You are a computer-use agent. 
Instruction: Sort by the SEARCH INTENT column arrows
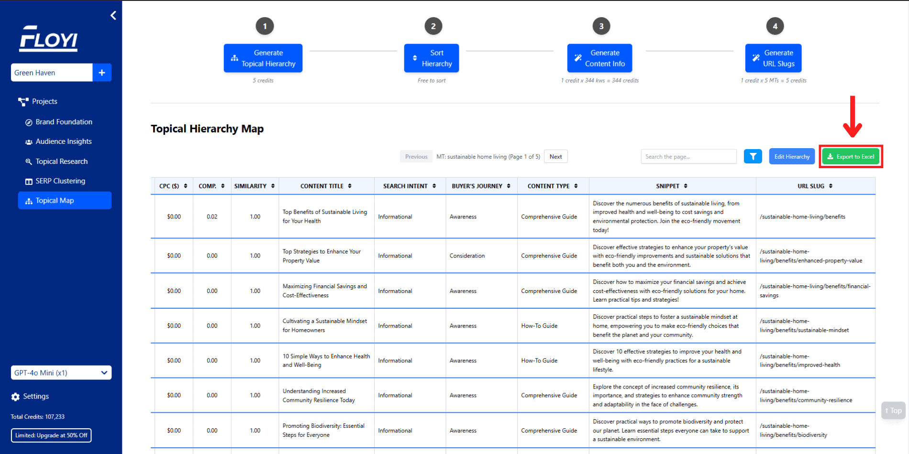pyautogui.click(x=434, y=186)
